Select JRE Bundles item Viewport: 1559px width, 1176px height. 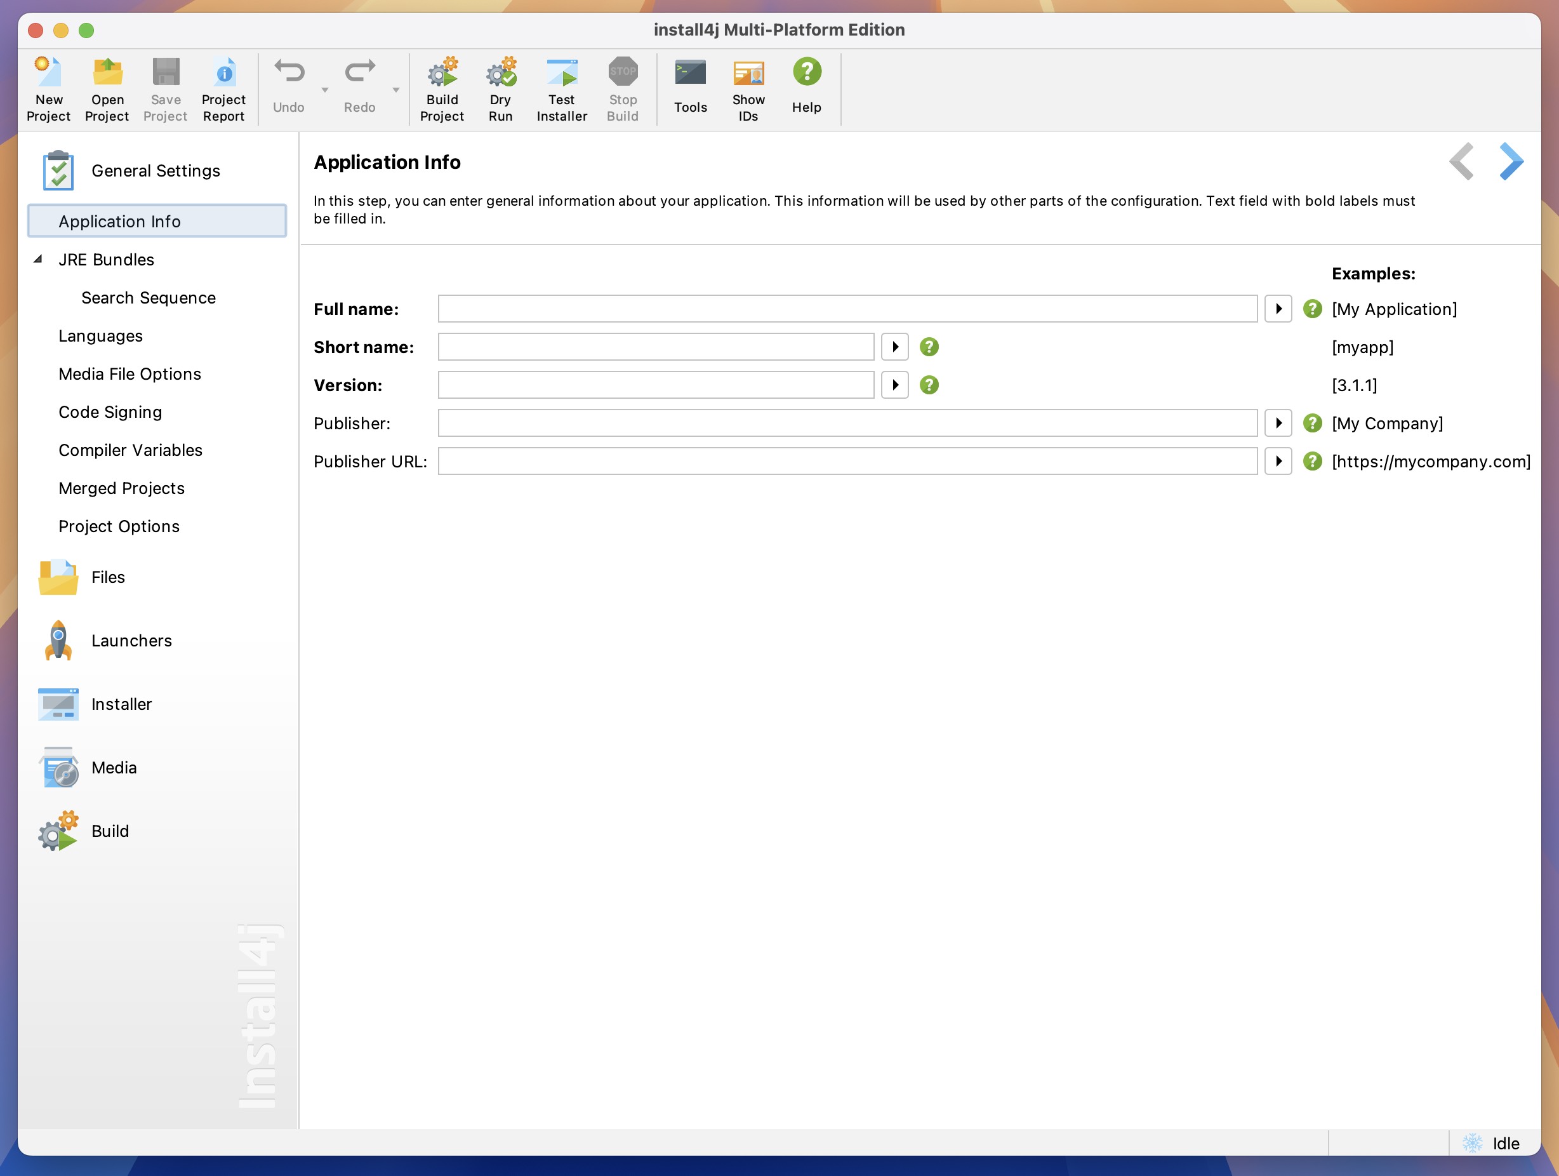107,260
